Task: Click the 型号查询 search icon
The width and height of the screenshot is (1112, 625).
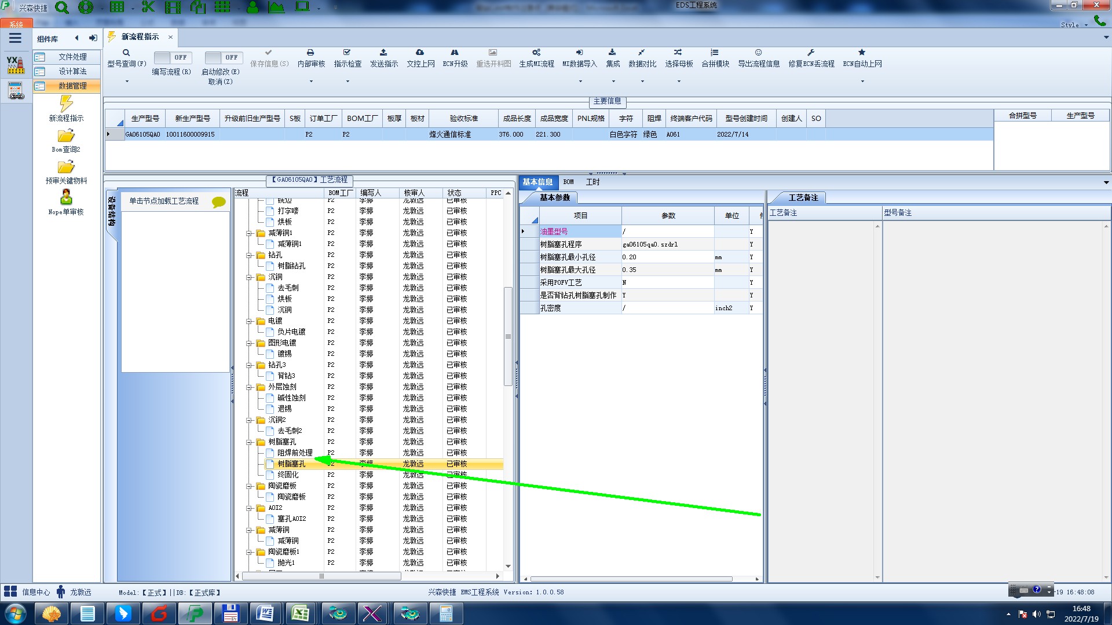Action: [126, 53]
